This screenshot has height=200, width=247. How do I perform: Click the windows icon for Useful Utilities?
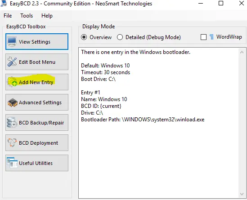coord(12,163)
